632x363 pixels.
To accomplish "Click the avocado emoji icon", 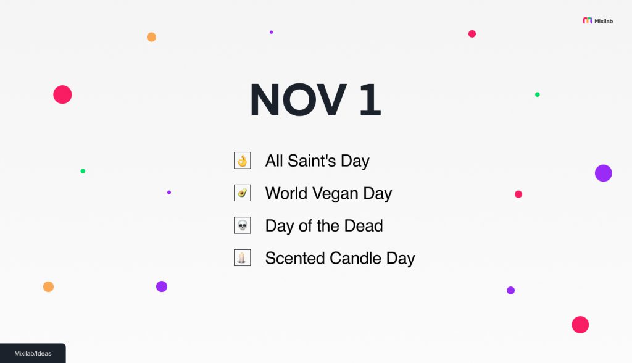I will point(242,193).
